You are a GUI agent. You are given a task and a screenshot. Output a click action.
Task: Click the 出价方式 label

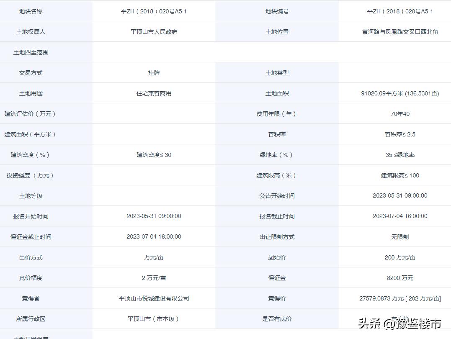31,258
